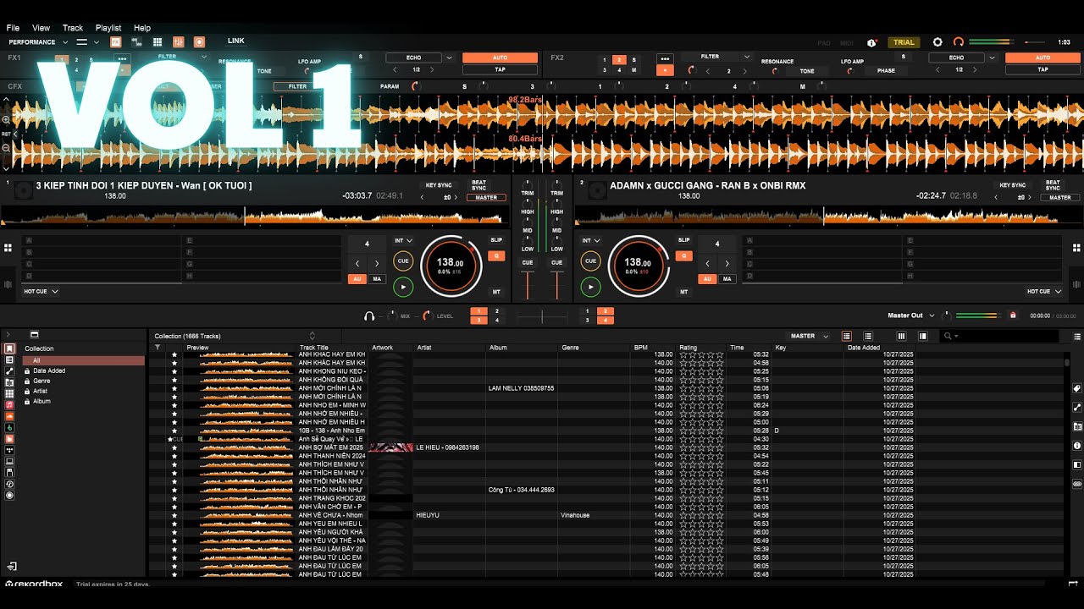Open the Track menu
Viewport: 1084px width, 609px height.
point(73,28)
